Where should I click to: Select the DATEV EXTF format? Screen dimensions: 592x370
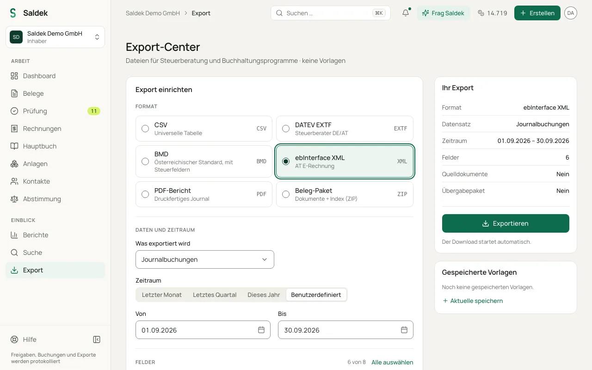[x=345, y=129]
